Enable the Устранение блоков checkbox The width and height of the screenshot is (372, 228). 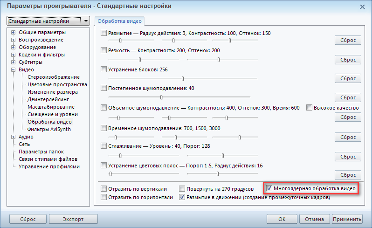[x=104, y=69]
